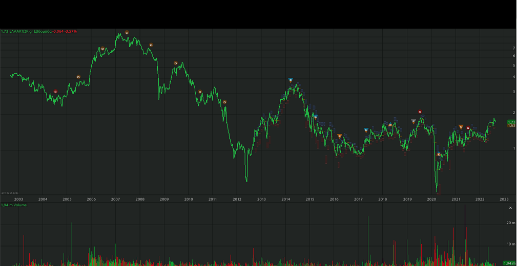
Task: Click the orange E marker in 2016
Action: tap(340, 136)
